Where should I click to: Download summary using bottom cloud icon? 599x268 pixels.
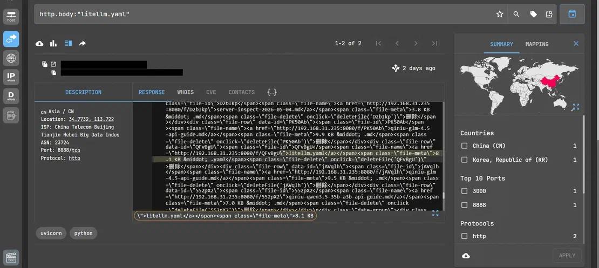(466, 256)
